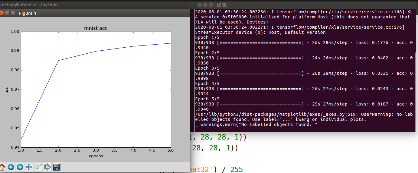Click the 0.94 y-axis tick label
Viewport: 418px width, 173px height.
[15, 147]
